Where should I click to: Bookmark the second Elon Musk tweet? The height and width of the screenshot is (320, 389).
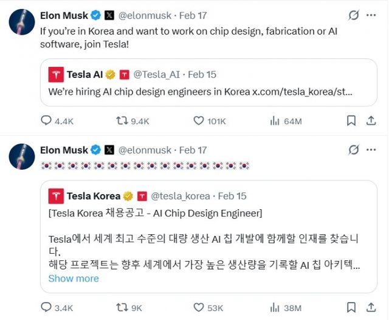pyautogui.click(x=351, y=308)
